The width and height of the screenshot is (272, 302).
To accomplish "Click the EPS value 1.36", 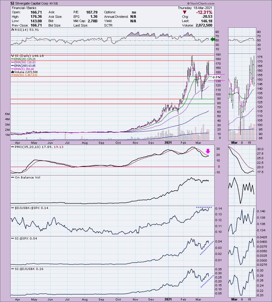I will (x=94, y=17).
